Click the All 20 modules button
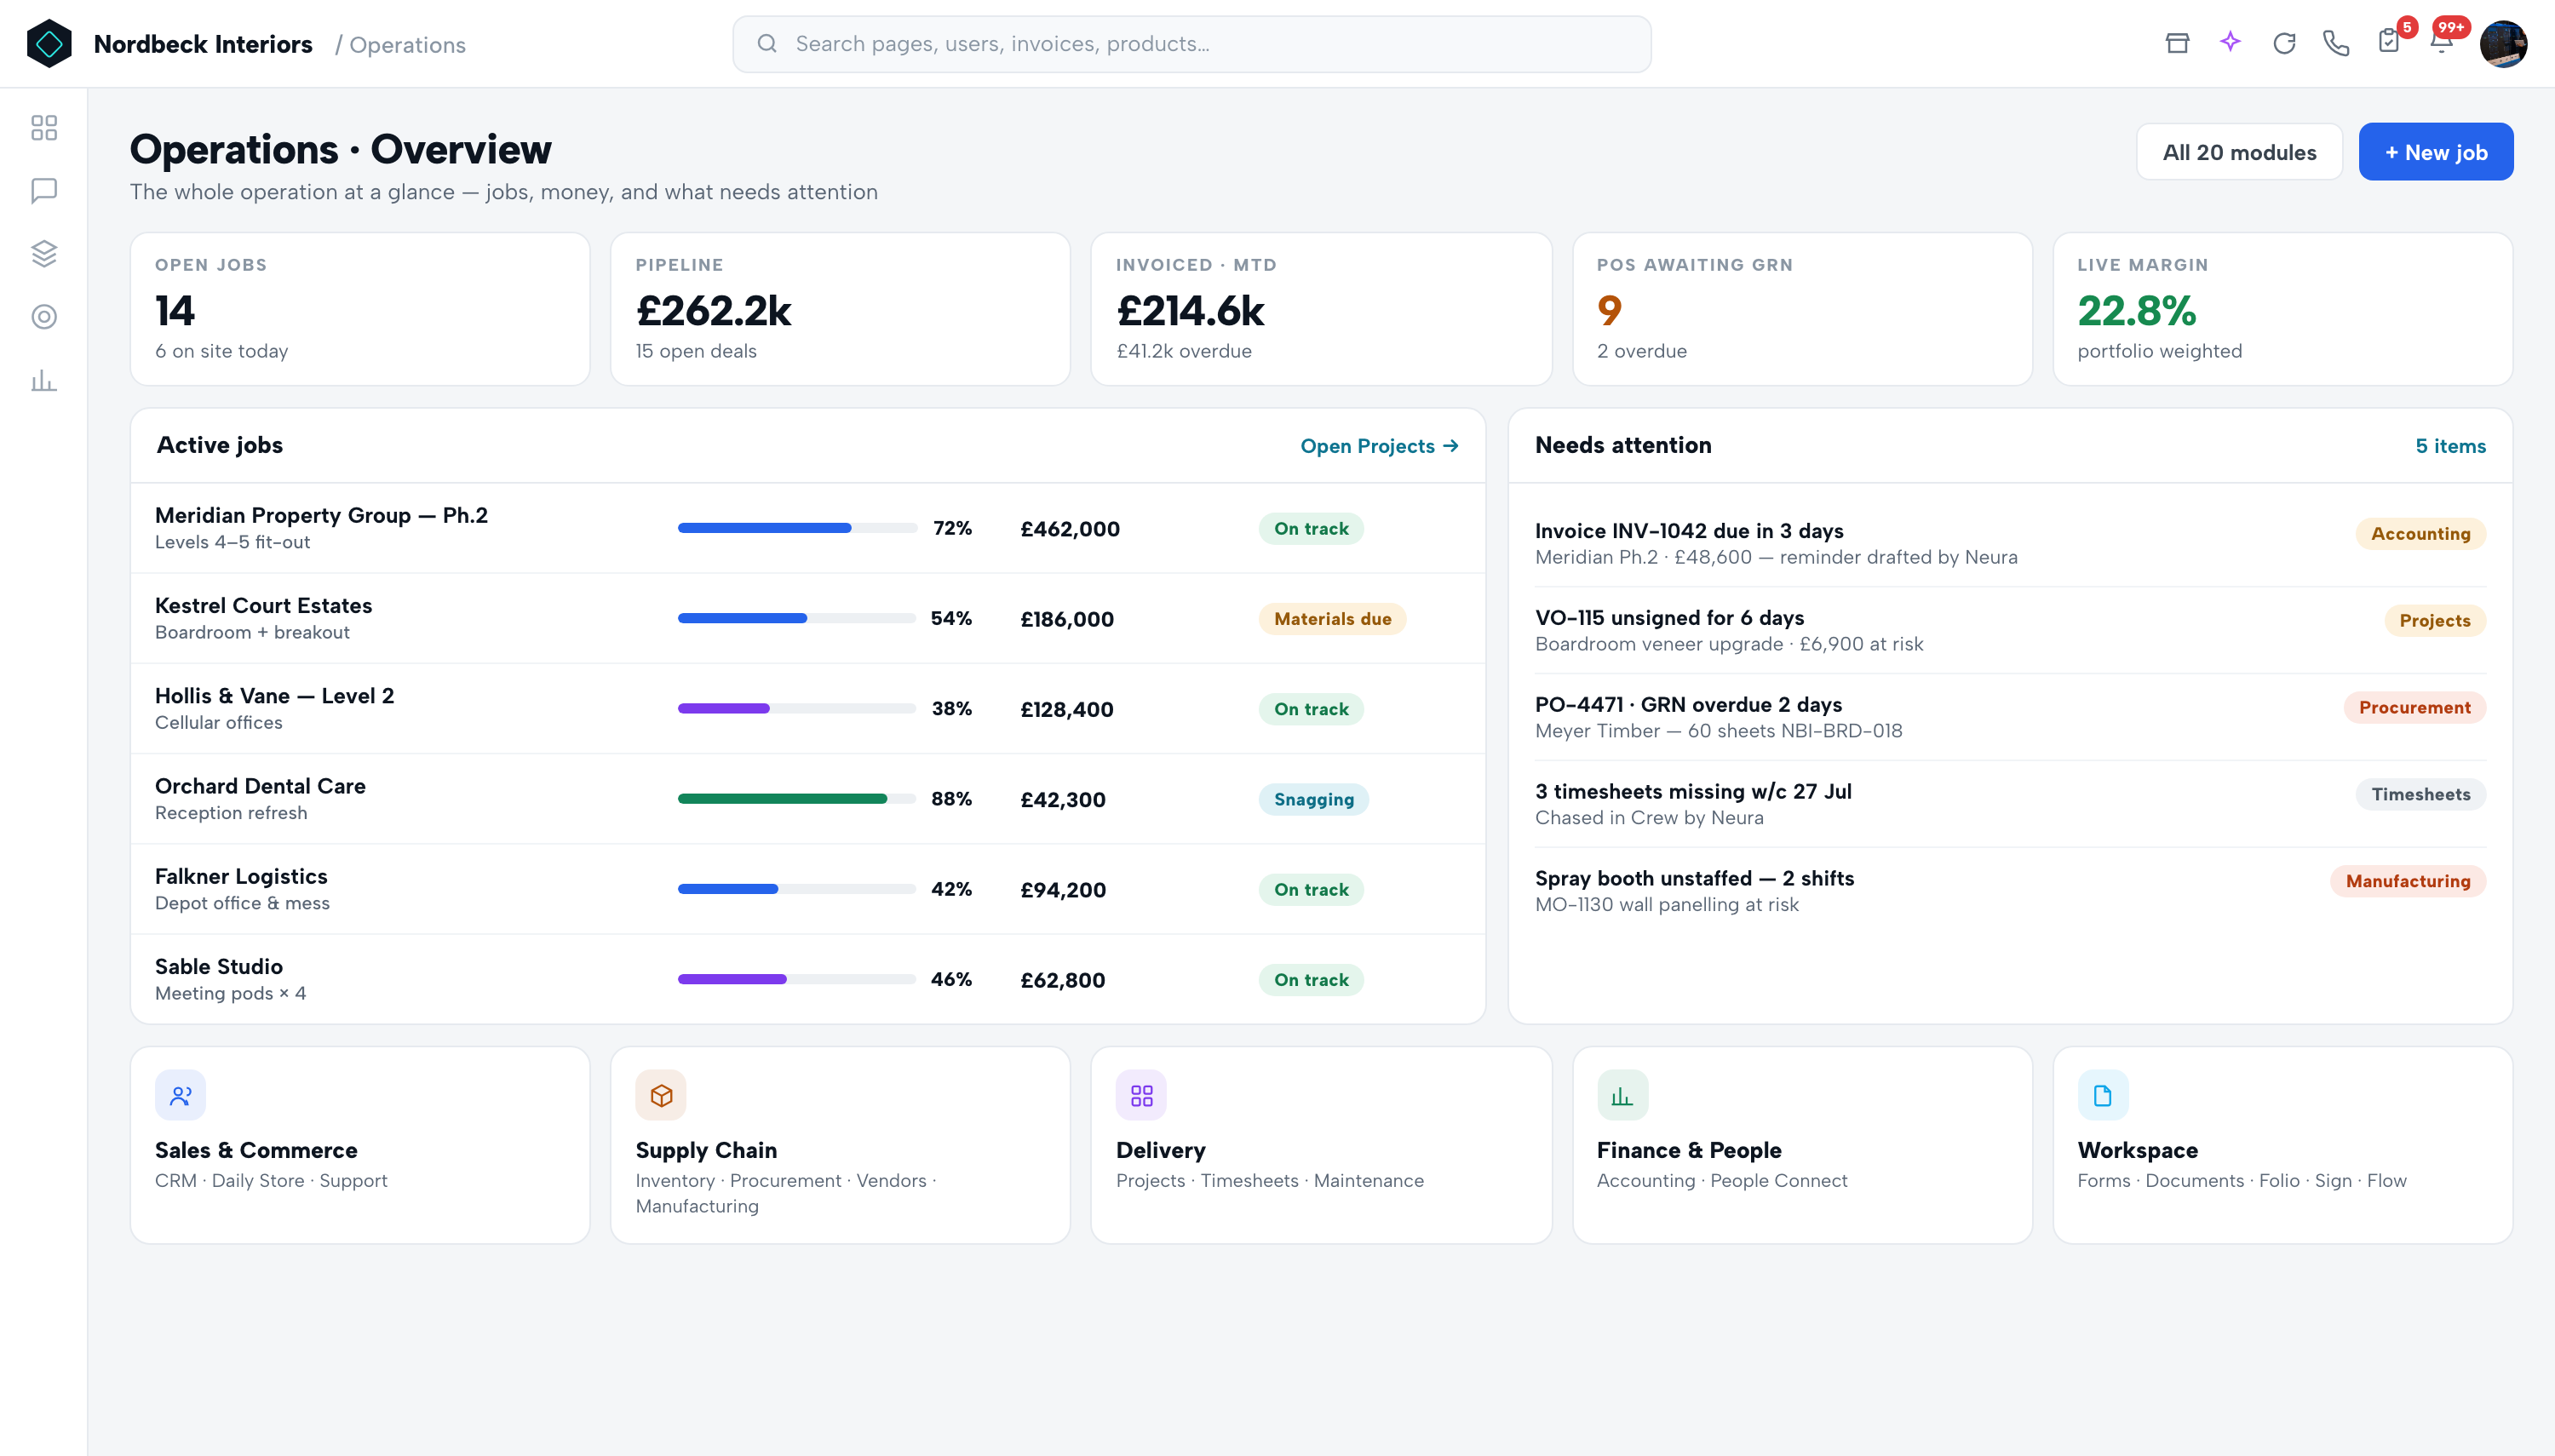Screen dimensions: 2555x1456 coord(2239,152)
